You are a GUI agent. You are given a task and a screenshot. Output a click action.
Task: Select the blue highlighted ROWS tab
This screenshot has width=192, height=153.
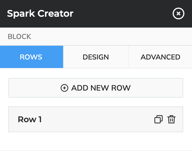(x=31, y=57)
